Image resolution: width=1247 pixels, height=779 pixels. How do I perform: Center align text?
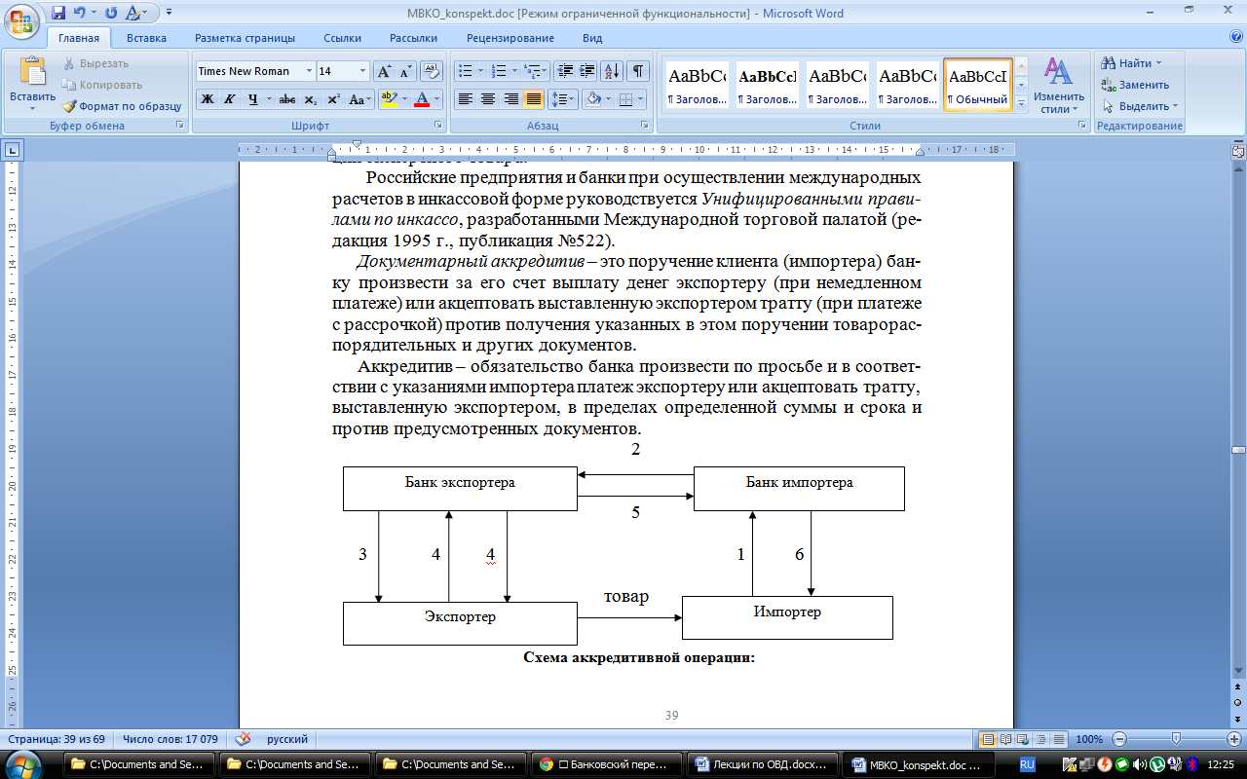[x=488, y=99]
